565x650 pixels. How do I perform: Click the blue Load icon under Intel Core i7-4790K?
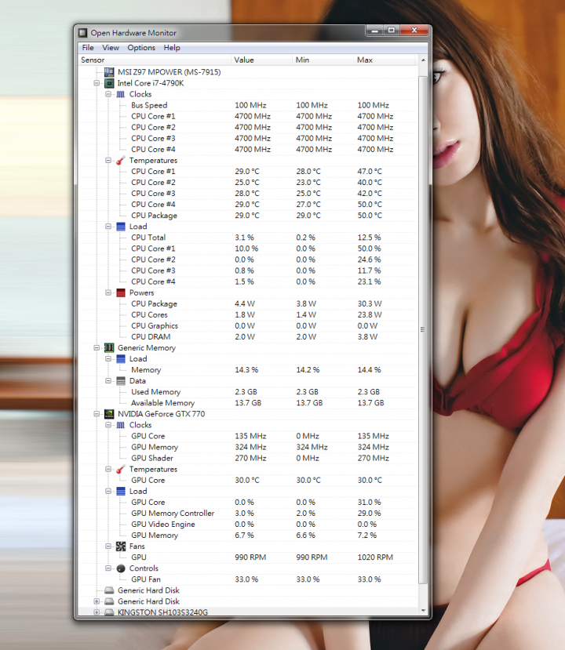pyautogui.click(x=121, y=227)
